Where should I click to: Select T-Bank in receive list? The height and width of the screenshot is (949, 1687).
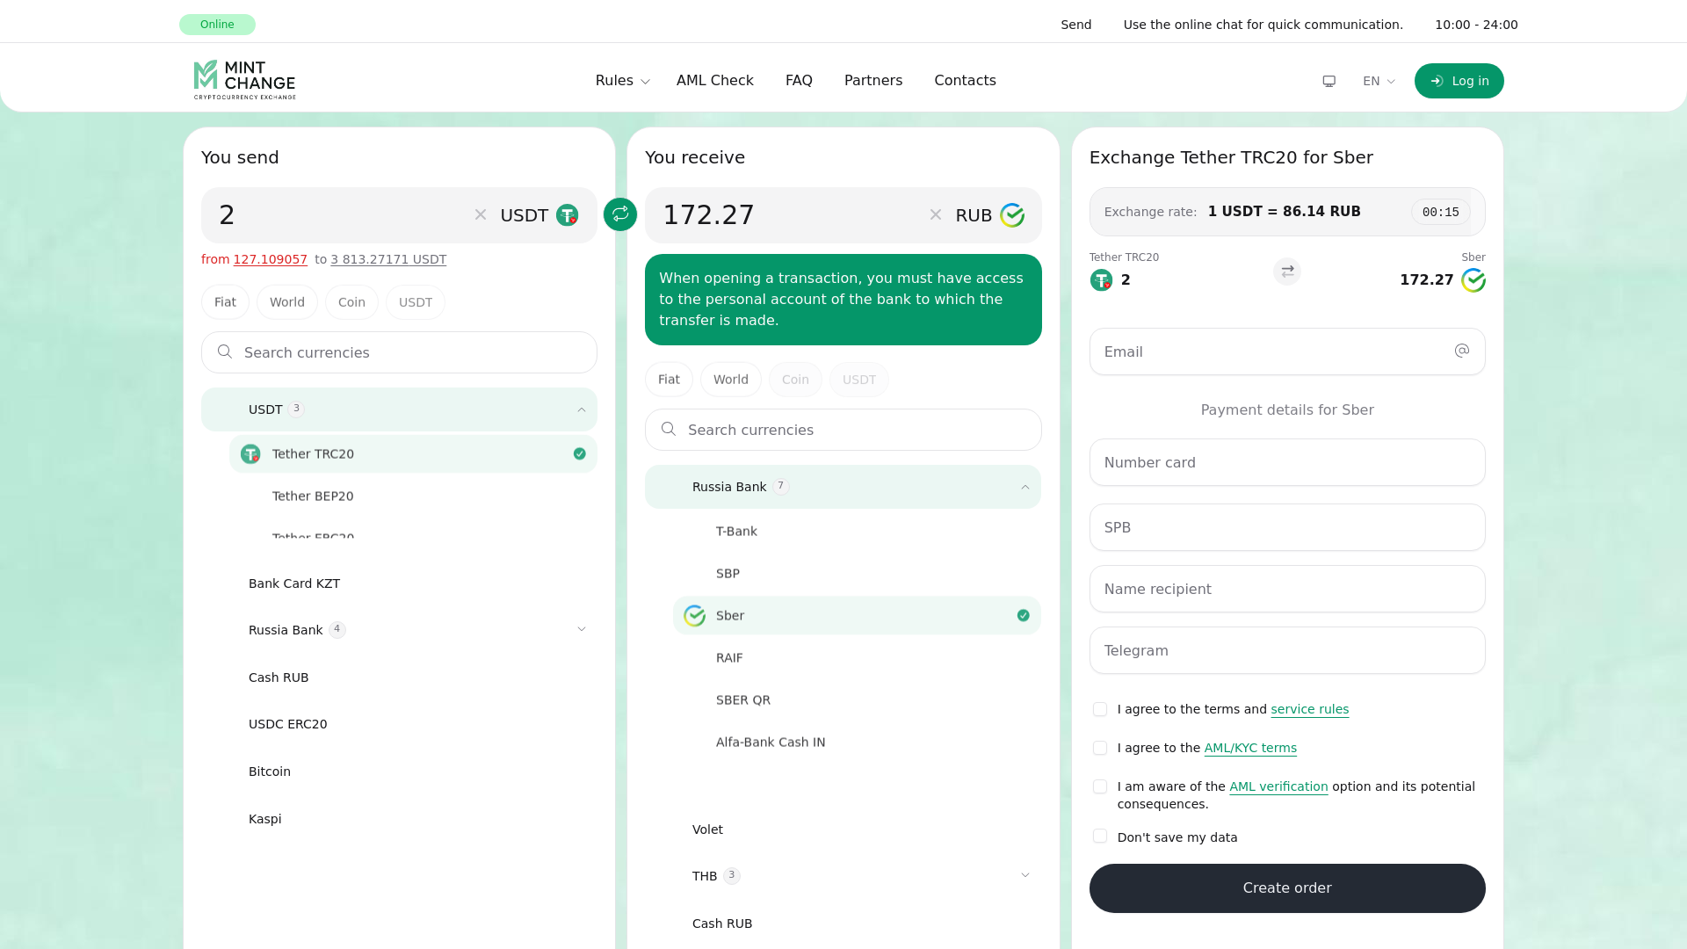[x=857, y=532]
